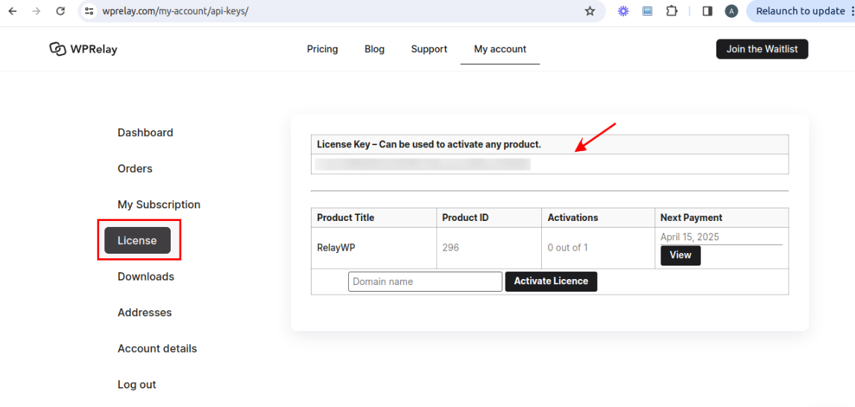The image size is (855, 407).
Task: Click Relaunch to update button
Action: pyautogui.click(x=800, y=11)
